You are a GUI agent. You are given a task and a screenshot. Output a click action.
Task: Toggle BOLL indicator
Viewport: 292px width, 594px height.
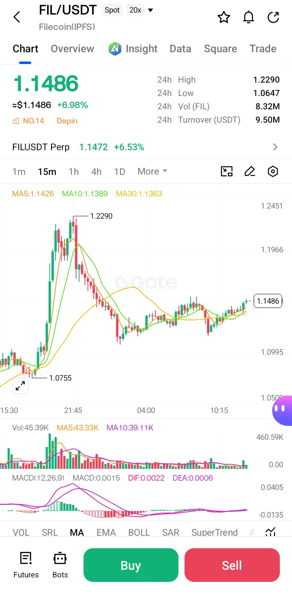139,532
